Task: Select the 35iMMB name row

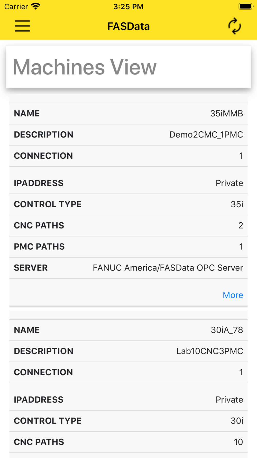Action: click(128, 114)
